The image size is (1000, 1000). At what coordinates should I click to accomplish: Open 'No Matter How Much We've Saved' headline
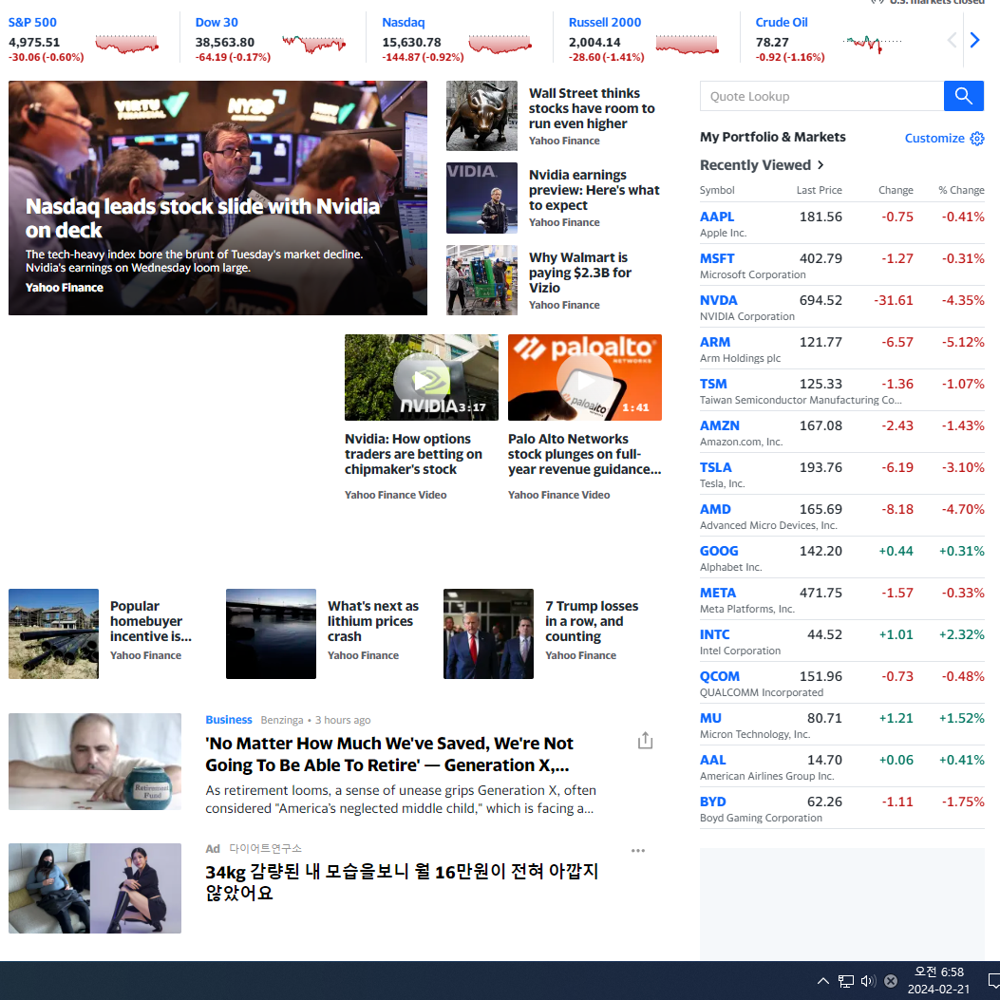click(x=389, y=754)
